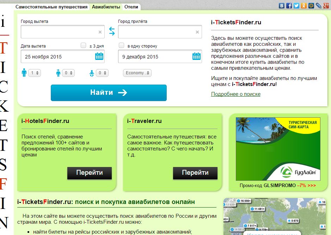Open the Отели tab
The height and width of the screenshot is (235, 331).
pyautogui.click(x=131, y=7)
